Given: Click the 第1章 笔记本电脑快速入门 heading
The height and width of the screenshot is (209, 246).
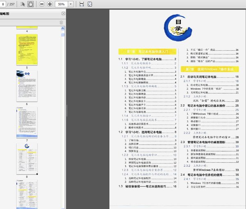Looking at the screenshot, I should pos(147,52).
